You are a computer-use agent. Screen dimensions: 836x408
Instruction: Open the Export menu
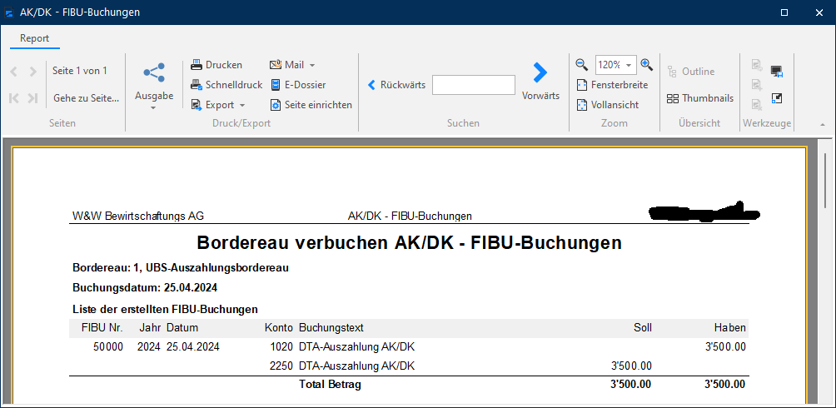[218, 105]
